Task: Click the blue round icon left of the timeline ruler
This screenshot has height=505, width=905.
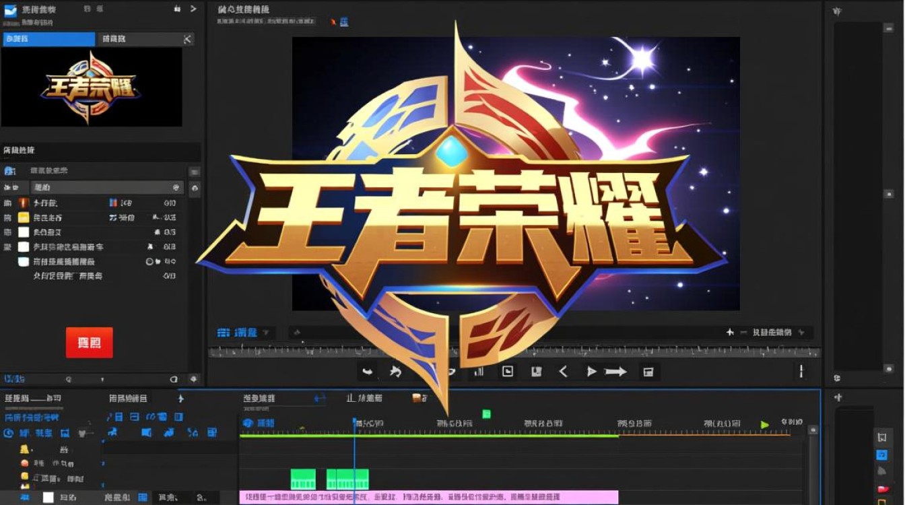Action: click(x=248, y=423)
